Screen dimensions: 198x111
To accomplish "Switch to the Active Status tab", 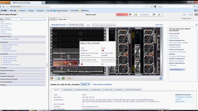I will (68, 90).
